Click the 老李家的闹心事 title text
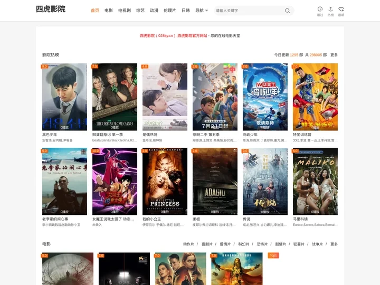380x285 pixels. click(x=55, y=219)
